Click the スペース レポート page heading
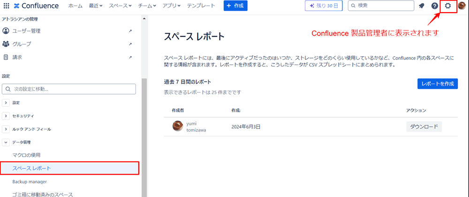Viewport: 469px width, 197px height. pos(194,36)
